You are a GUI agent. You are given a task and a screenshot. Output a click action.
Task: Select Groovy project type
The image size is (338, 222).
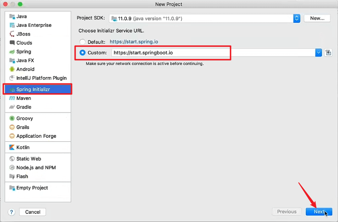pyautogui.click(x=38, y=118)
